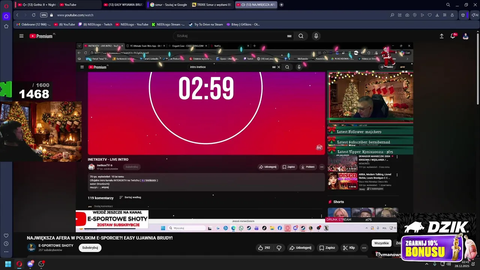Open the Try To Drive na Steam bookmark
Screen dimensions: 480x270
[206, 24]
